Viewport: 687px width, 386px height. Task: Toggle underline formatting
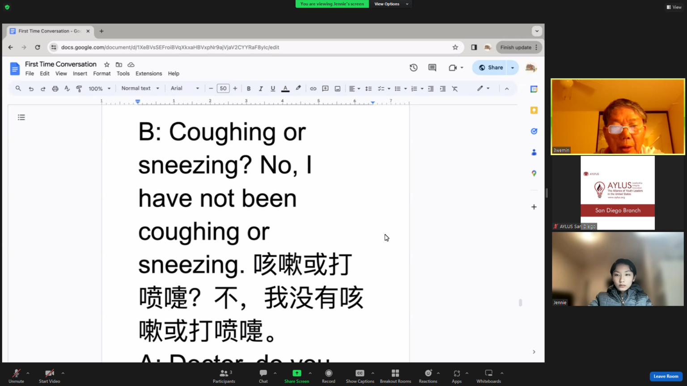coord(273,88)
